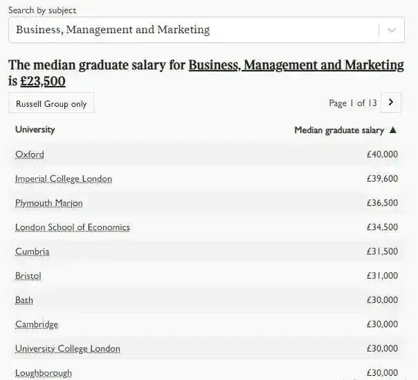Viewport: 418px width, 380px height.
Task: Click the £23,500 median salary figure
Action: 43,81
